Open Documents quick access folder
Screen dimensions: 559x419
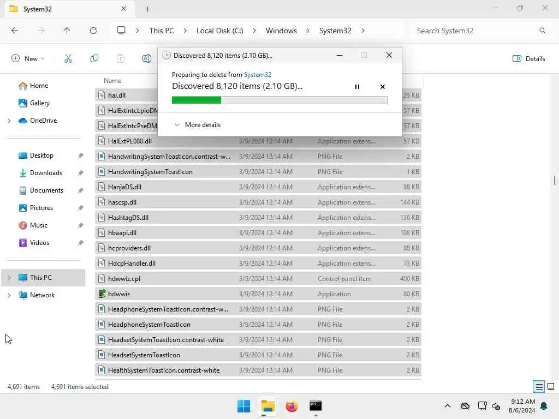coord(46,190)
